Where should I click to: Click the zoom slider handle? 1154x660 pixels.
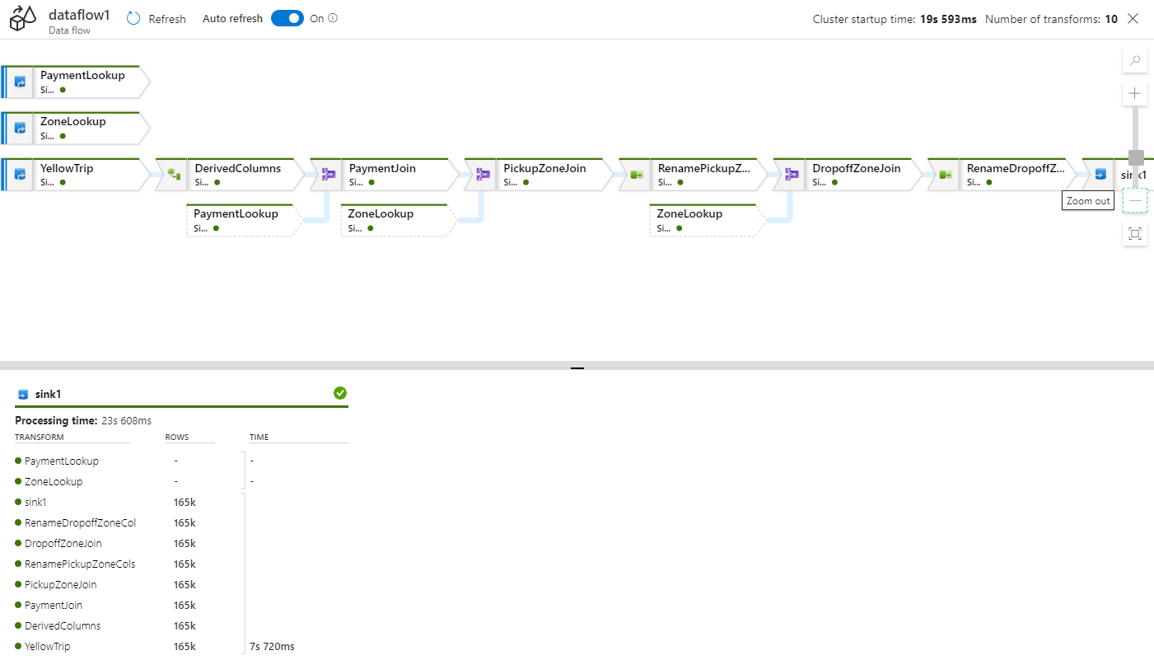coord(1136,157)
